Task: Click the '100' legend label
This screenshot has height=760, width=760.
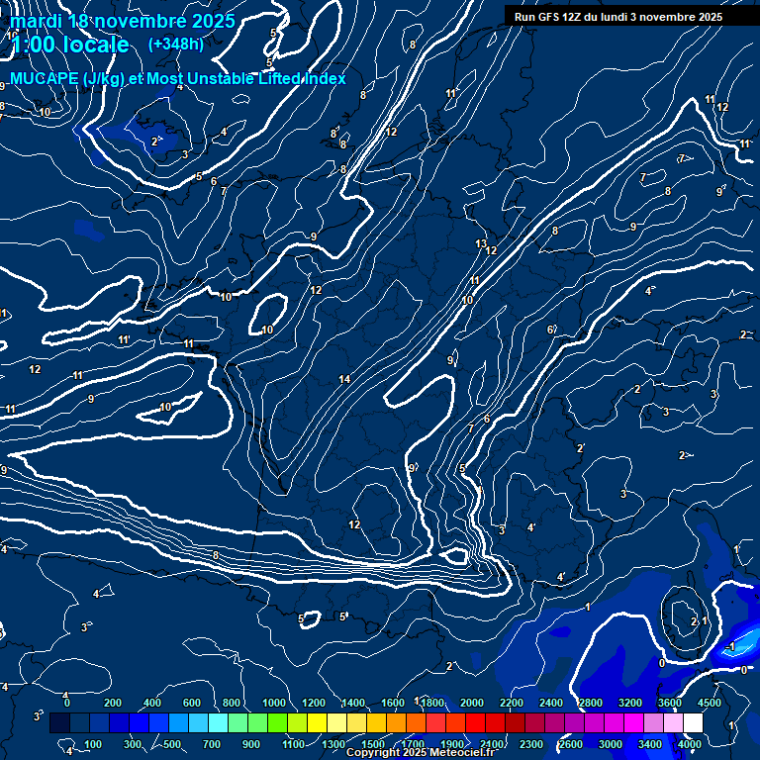Action: (93, 744)
